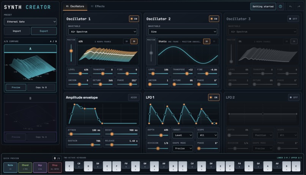
Task: Toggle the ADSR mode on amplitude envelope
Action: coord(134,98)
